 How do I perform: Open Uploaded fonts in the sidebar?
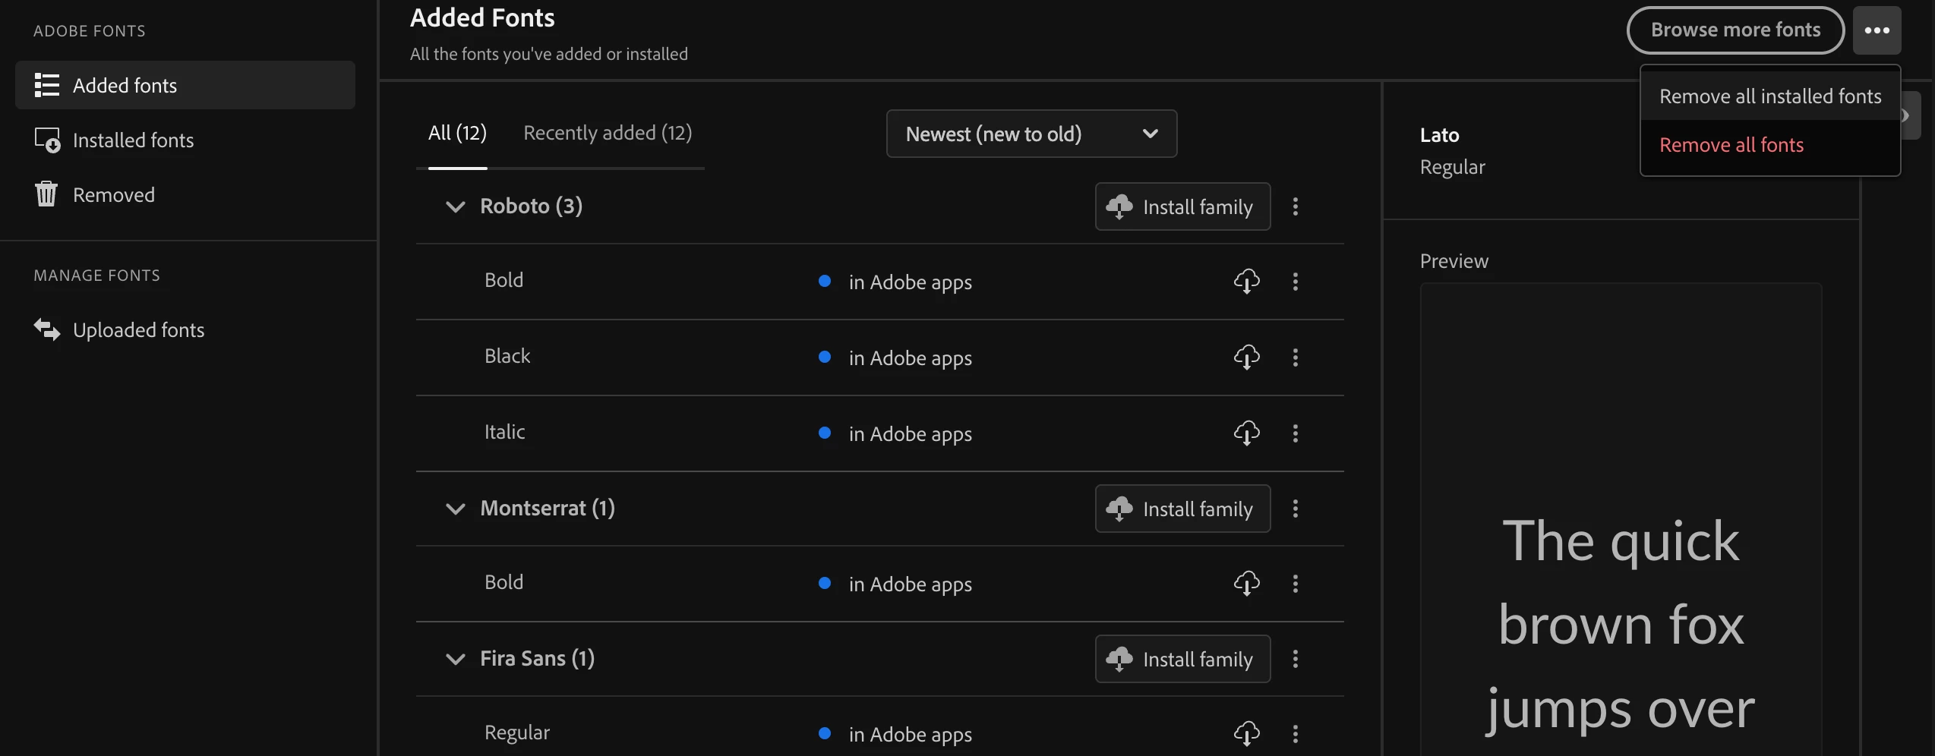(185, 329)
